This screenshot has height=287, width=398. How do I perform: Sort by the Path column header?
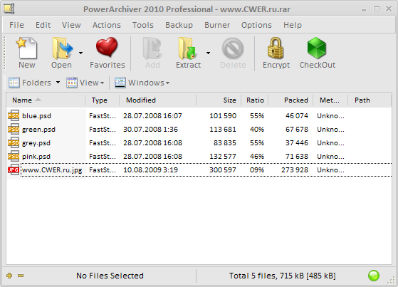point(370,100)
